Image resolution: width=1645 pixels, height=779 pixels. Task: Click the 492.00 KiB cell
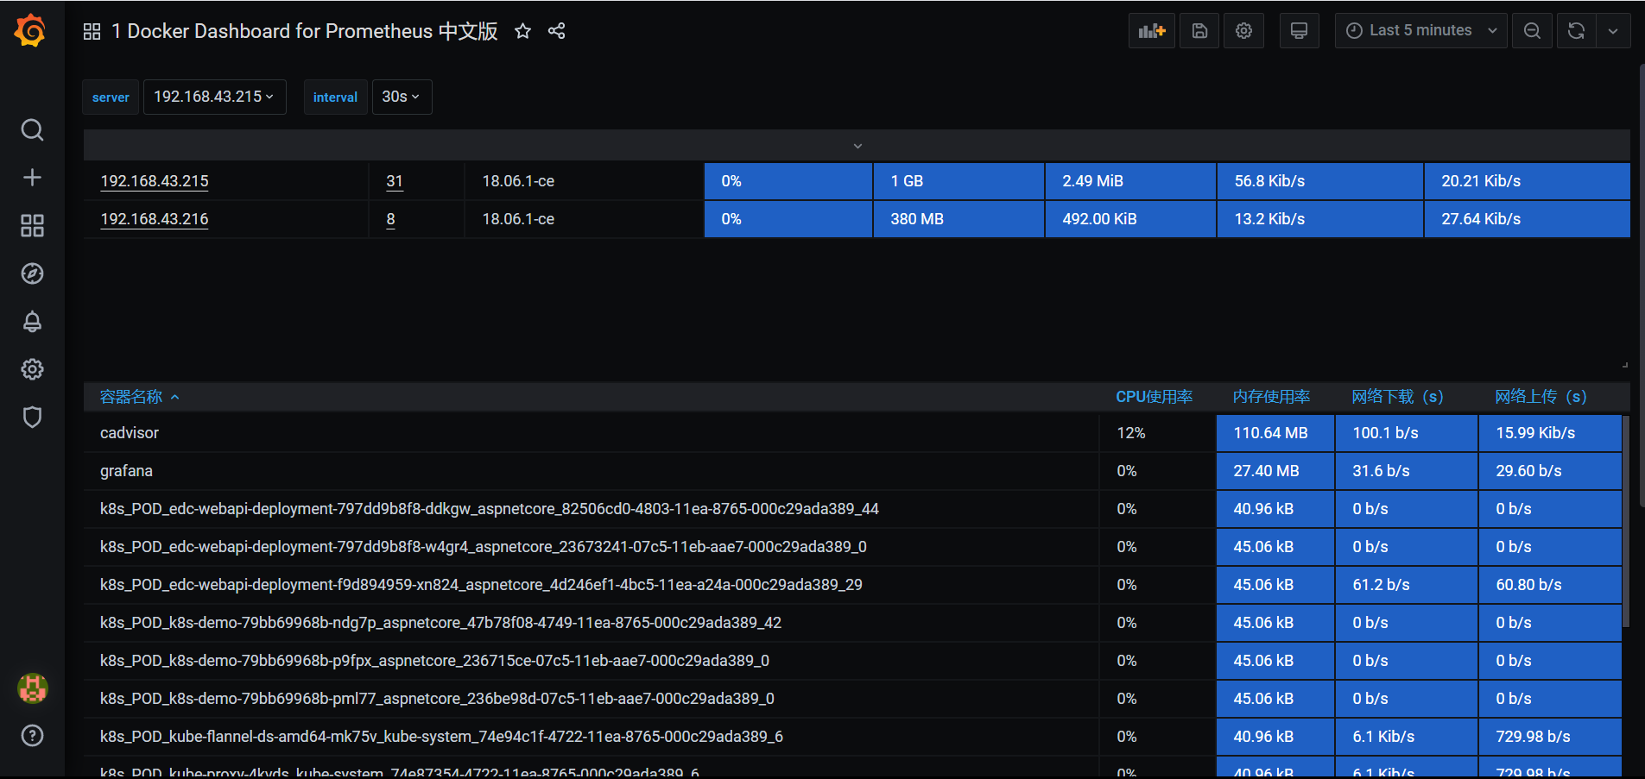[1130, 219]
